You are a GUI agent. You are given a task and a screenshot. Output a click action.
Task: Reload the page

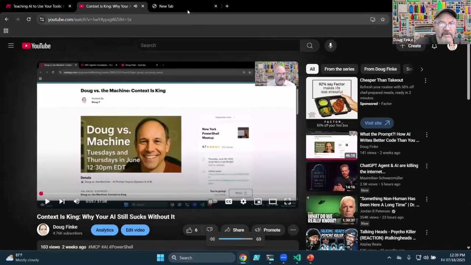29,20
